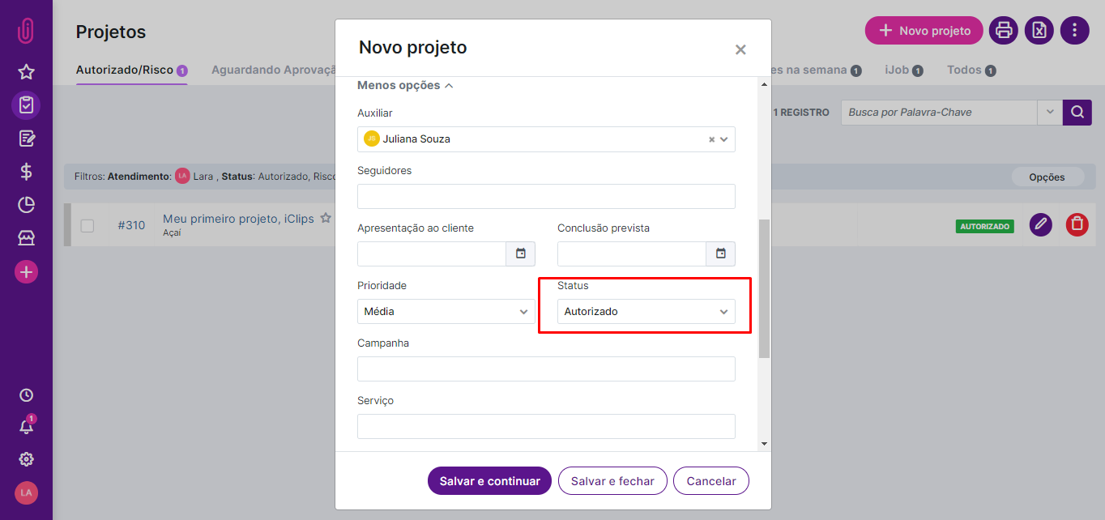Click the clock history icon in sidebar
Image resolution: width=1105 pixels, height=520 pixels.
click(26, 395)
